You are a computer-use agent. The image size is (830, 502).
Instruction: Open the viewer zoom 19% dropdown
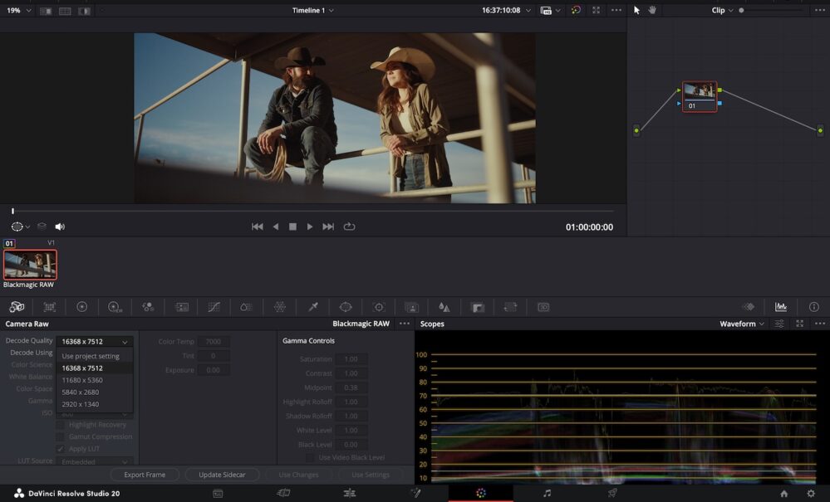tap(18, 10)
